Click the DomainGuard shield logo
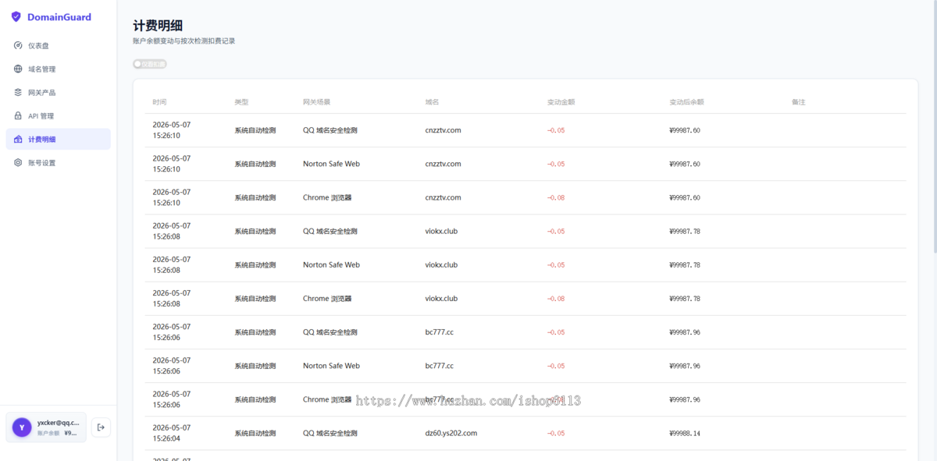937x461 pixels. click(x=16, y=16)
